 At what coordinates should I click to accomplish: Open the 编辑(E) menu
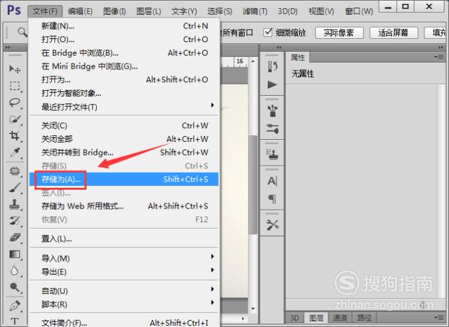coord(80,12)
